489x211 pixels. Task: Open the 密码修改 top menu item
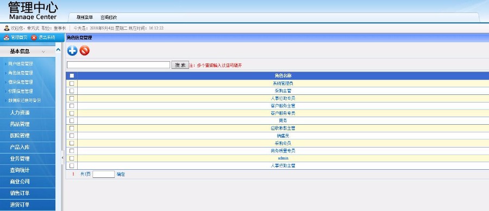109,17
